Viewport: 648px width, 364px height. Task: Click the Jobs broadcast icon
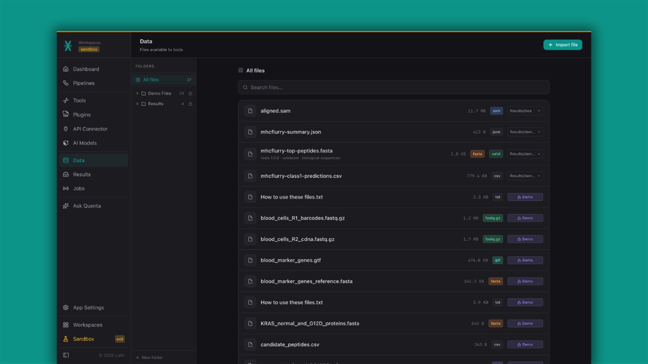click(x=66, y=189)
